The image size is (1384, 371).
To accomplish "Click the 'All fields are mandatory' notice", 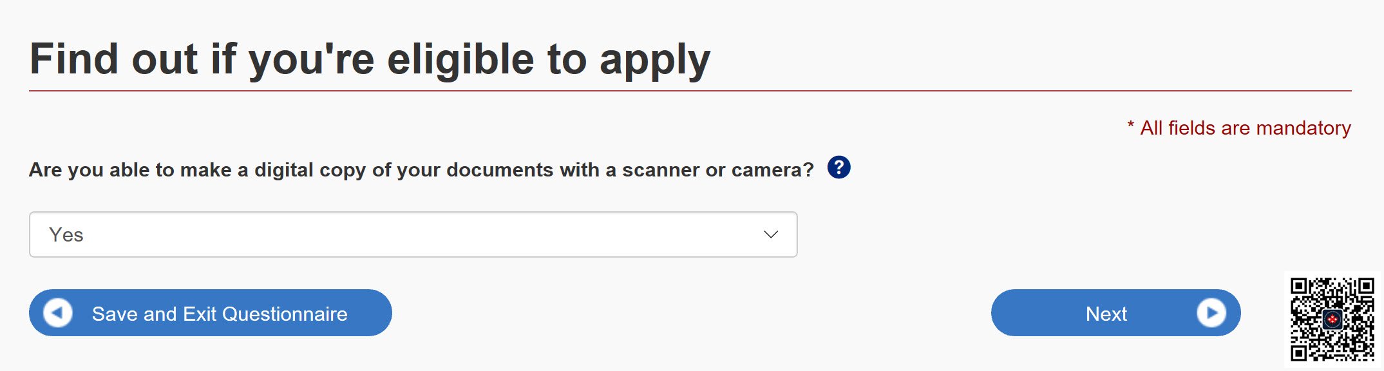I will [1238, 128].
